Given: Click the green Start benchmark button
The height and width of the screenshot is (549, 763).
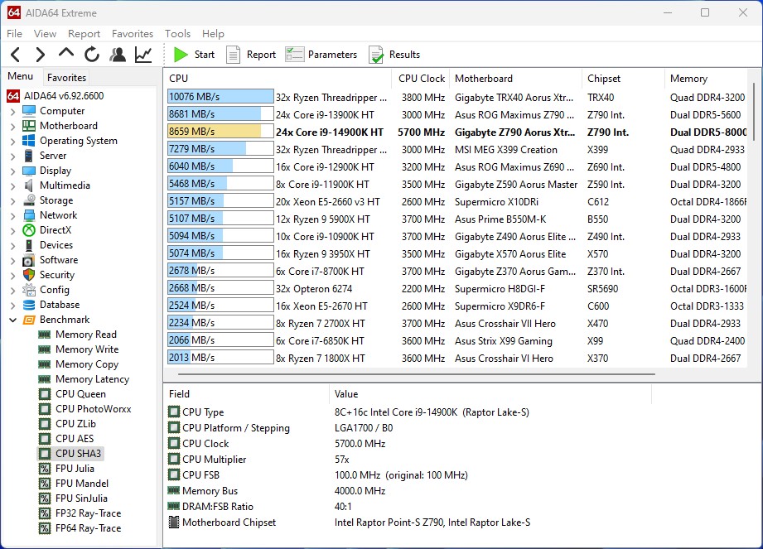Looking at the screenshot, I should 194,55.
